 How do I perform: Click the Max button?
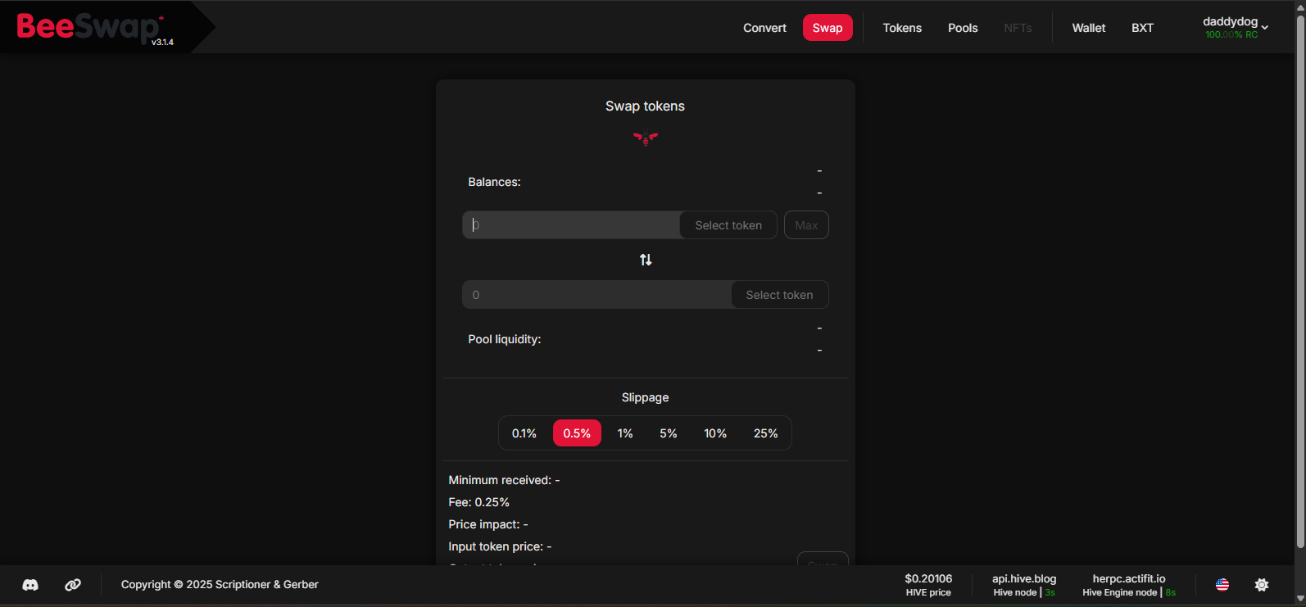click(806, 225)
